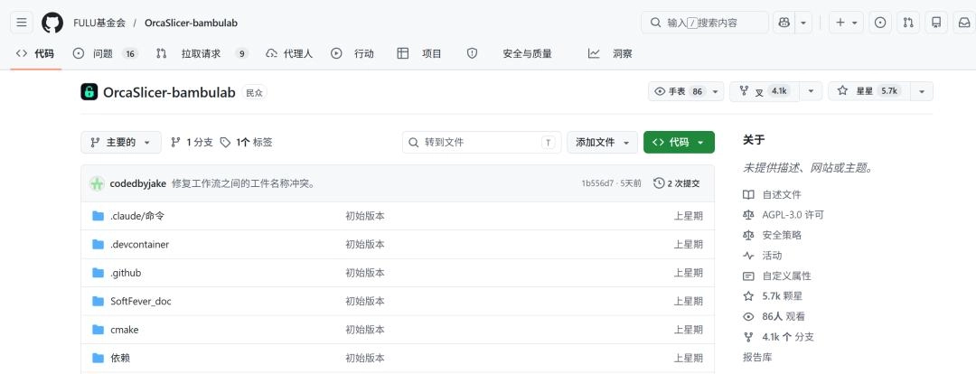Switch to the 项目 projects tab
Screen dimensions: 976x374
419,53
